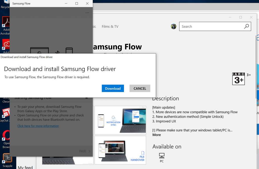The width and height of the screenshot is (259, 169).
Task: Click the PC device icon under Available on
Action: [162, 155]
